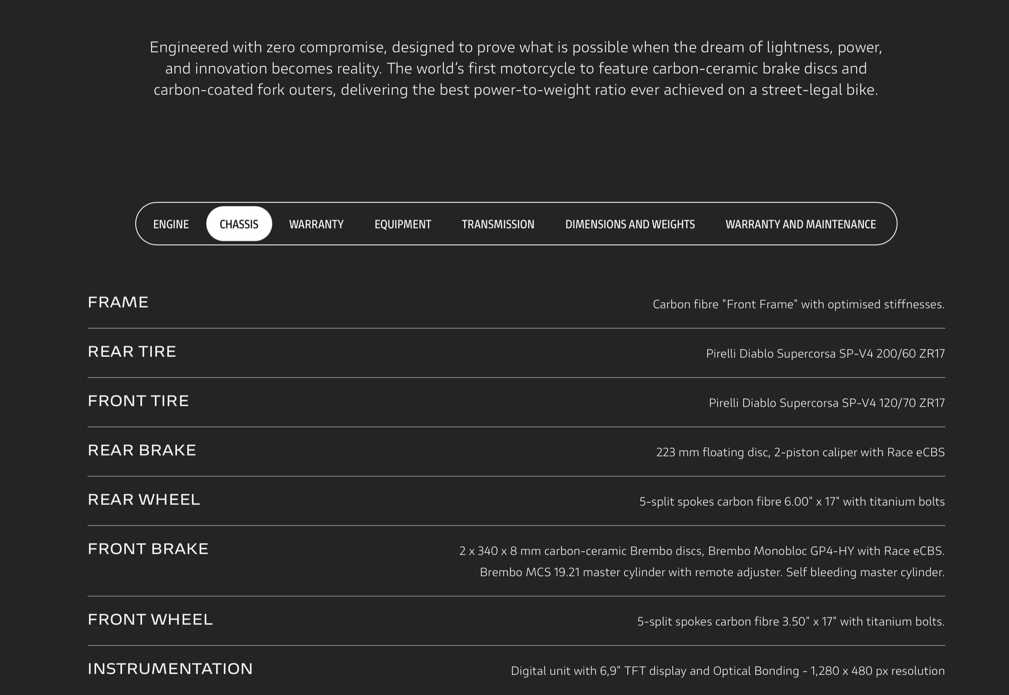Click the intro paragraph about carbon-ceramic discs
This screenshot has height=695, width=1009.
(x=516, y=69)
